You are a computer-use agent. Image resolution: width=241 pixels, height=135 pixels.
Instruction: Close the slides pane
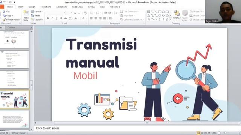(31, 27)
